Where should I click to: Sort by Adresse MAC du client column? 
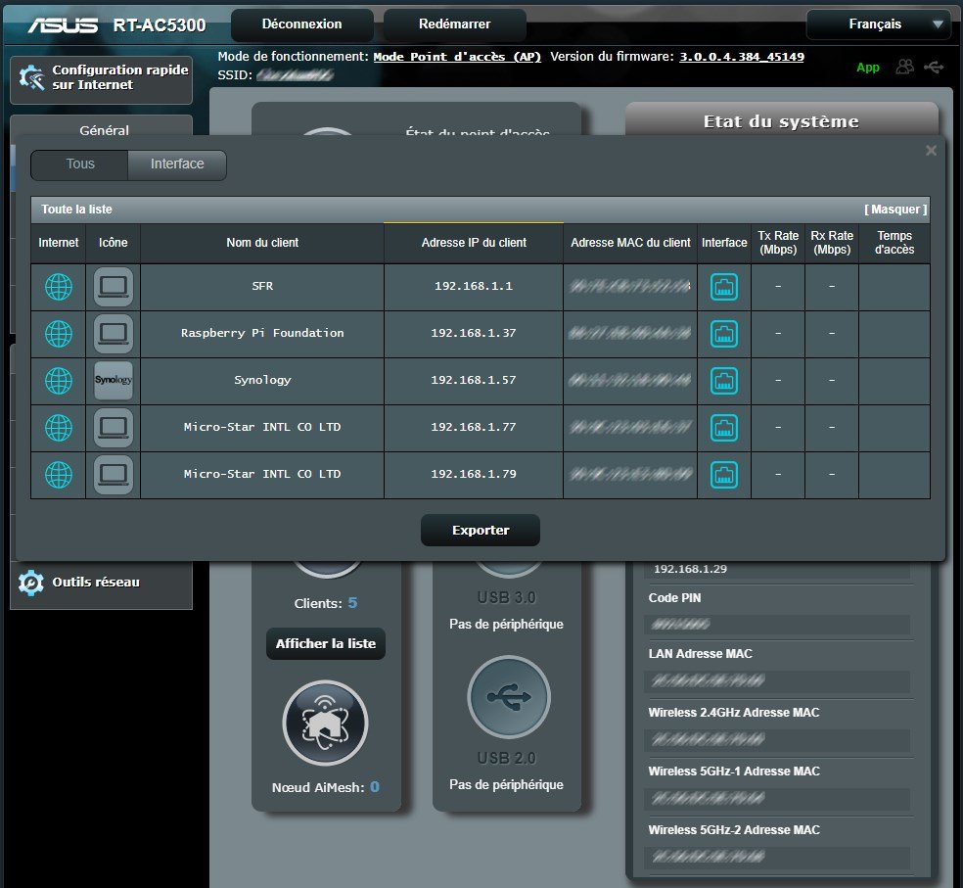[630, 243]
